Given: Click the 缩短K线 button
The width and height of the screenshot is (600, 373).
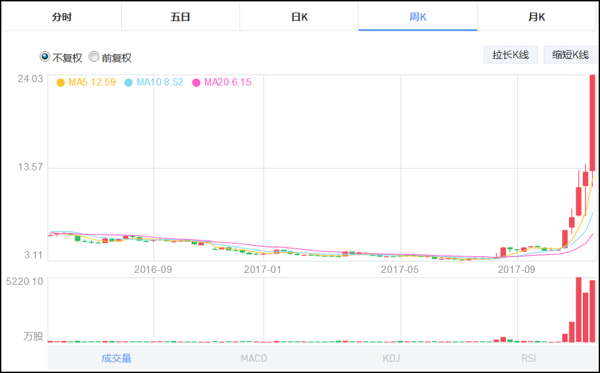Looking at the screenshot, I should point(570,55).
